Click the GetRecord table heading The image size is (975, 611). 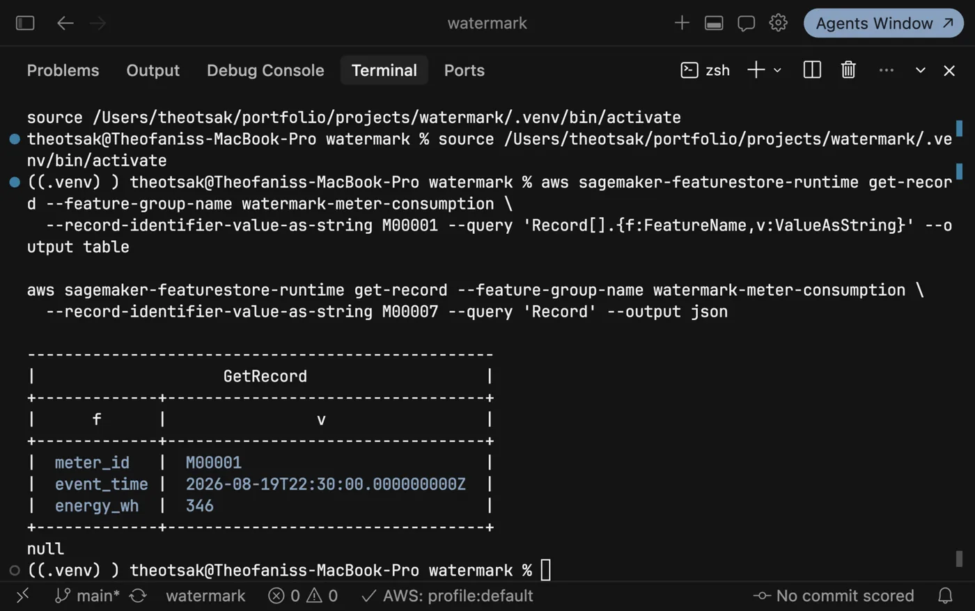click(265, 376)
